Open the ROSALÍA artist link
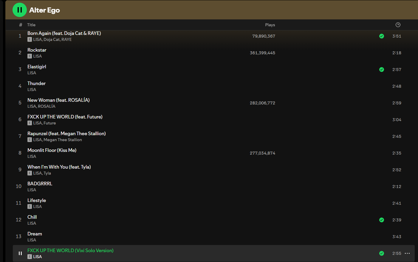Viewport: 418px width, 262px height. [x=47, y=106]
